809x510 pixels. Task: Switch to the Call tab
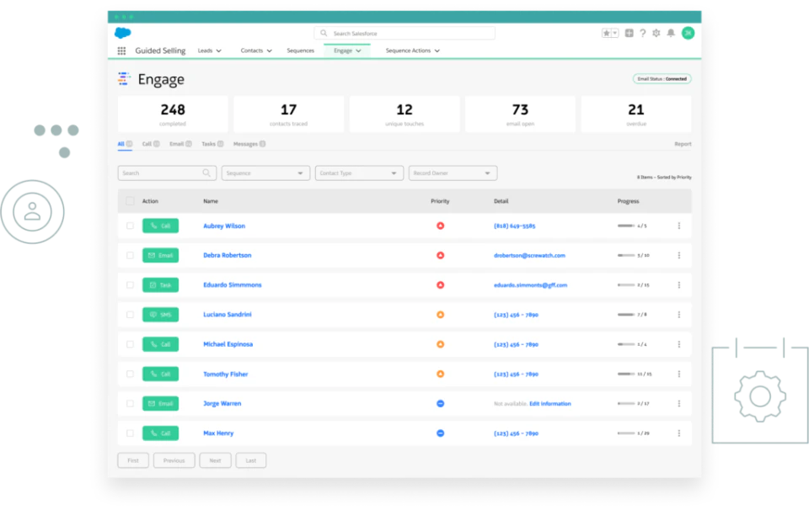coord(148,144)
